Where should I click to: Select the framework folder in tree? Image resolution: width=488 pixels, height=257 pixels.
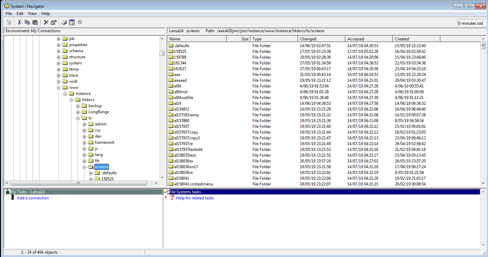point(105,142)
